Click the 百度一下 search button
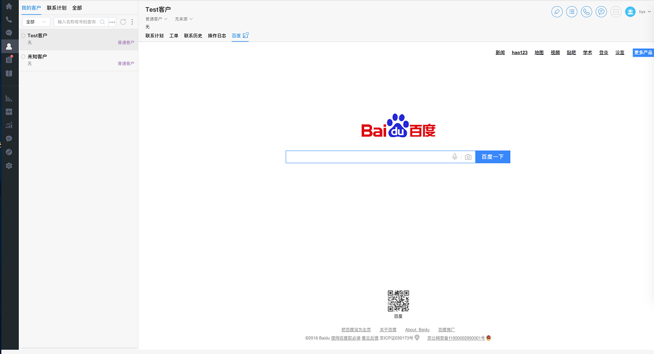This screenshot has width=654, height=354. pyautogui.click(x=493, y=157)
